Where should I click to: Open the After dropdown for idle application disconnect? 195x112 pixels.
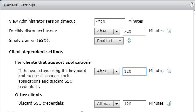(107, 71)
